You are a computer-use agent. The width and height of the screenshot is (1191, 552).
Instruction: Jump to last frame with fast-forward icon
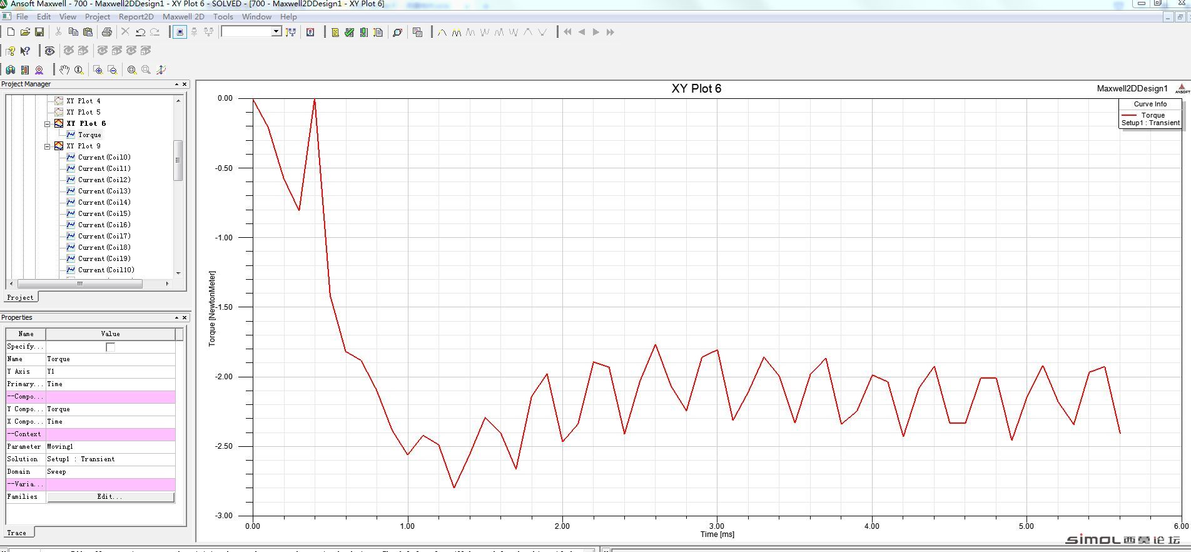coord(611,32)
